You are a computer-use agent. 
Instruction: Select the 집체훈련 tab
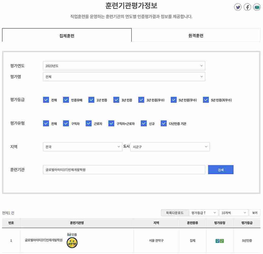[66, 35]
